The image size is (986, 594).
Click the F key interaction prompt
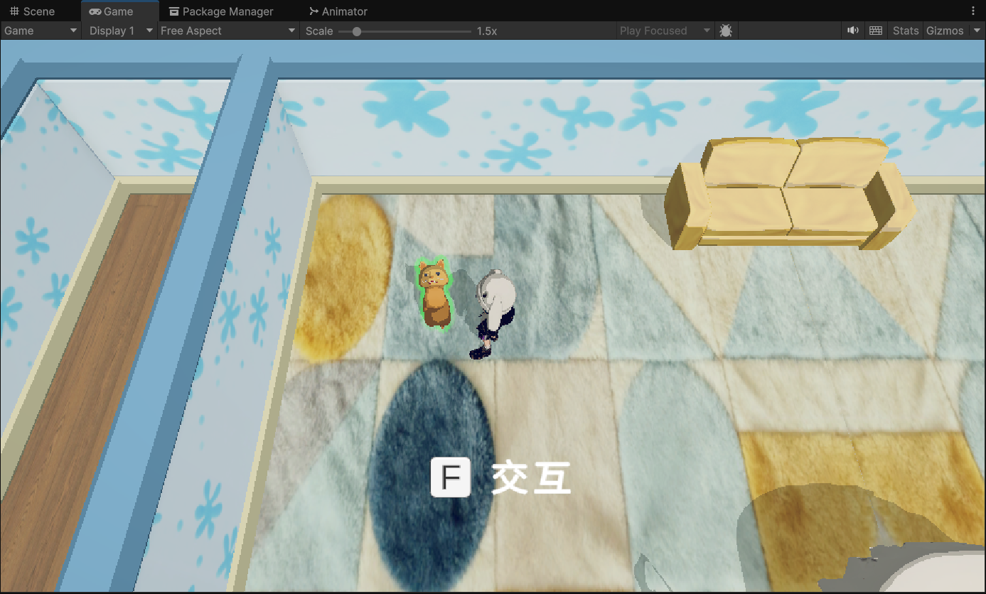click(x=451, y=478)
